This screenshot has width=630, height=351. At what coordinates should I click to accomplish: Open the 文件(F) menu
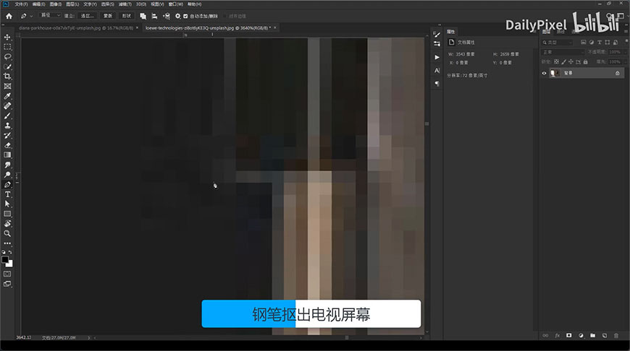pyautogui.click(x=21, y=4)
